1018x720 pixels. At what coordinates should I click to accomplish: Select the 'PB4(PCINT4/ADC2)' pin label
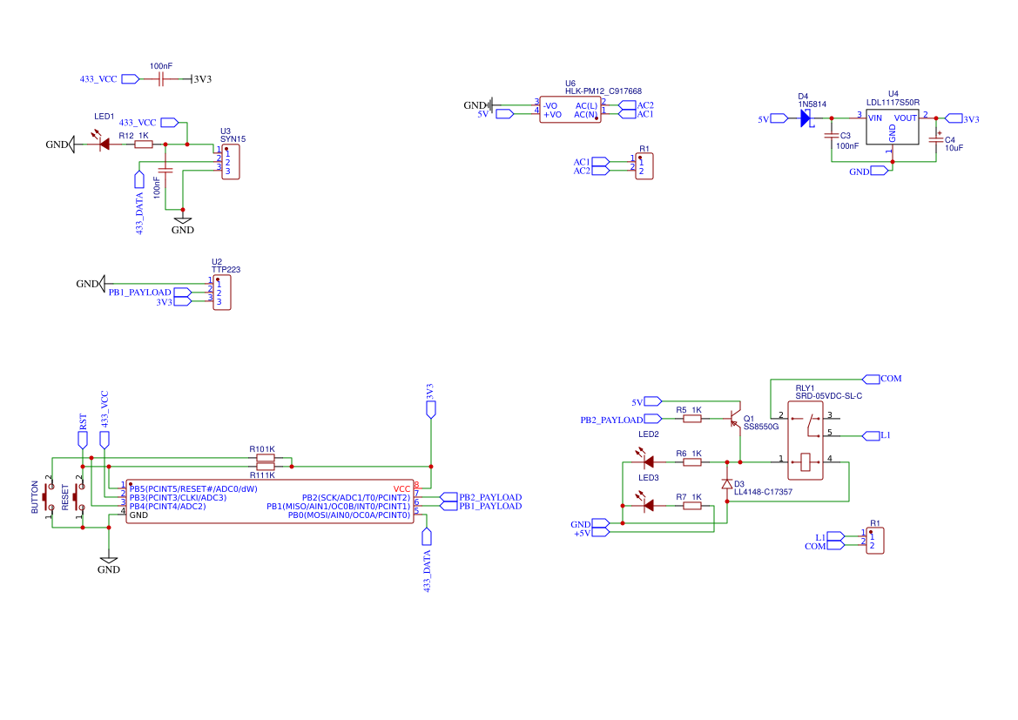167,506
